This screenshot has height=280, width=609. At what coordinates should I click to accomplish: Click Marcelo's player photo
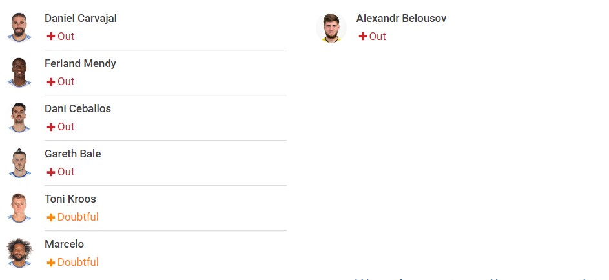19,254
